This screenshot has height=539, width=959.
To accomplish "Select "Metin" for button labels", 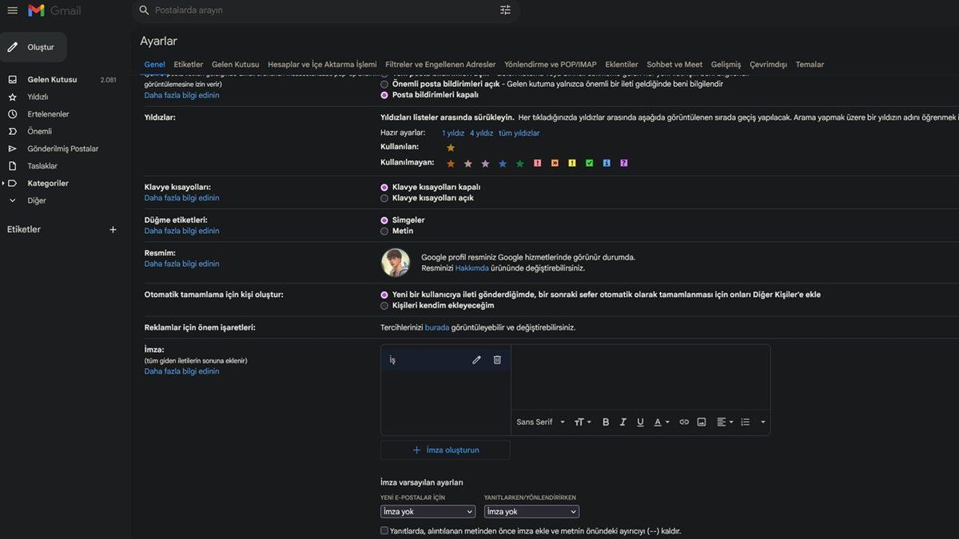I will [x=384, y=231].
